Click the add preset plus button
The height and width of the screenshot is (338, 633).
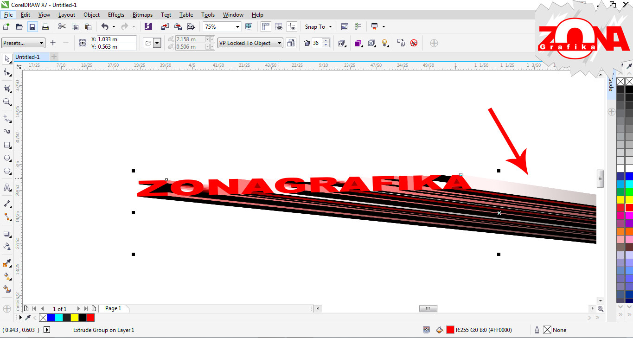coord(53,43)
